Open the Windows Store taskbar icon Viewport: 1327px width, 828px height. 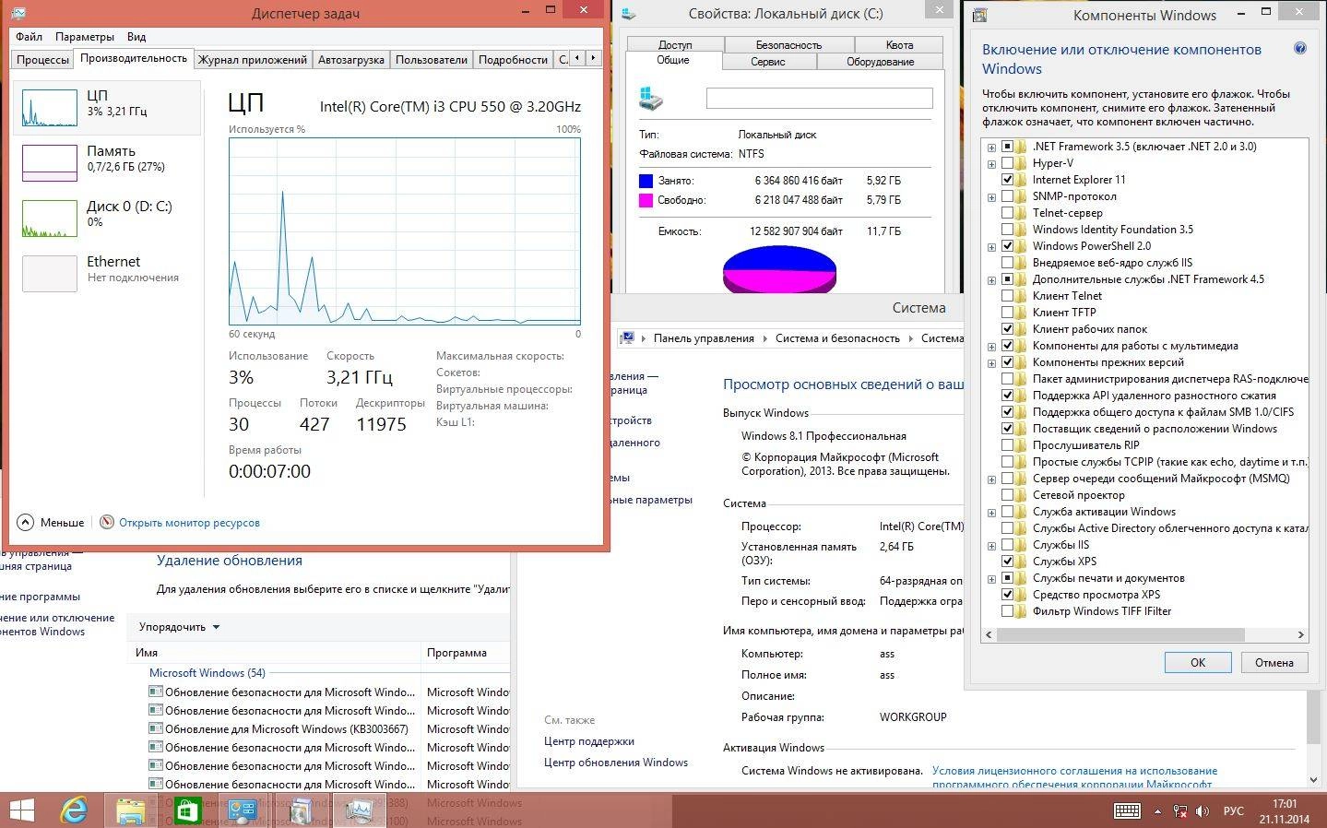[x=187, y=810]
